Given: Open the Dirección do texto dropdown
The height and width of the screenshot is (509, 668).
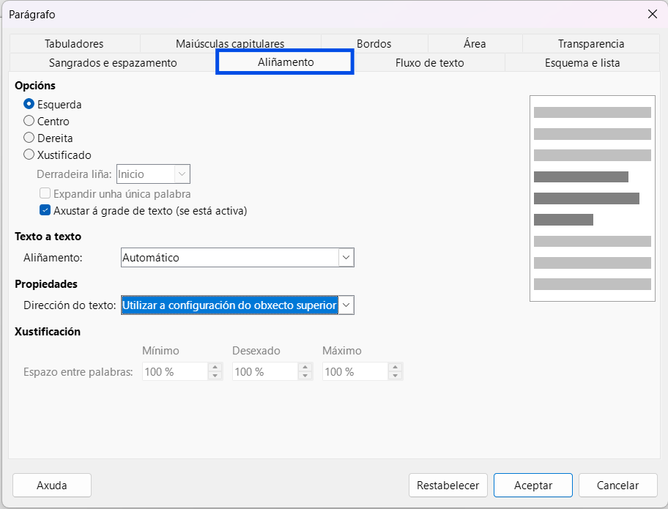Looking at the screenshot, I should click(x=237, y=305).
